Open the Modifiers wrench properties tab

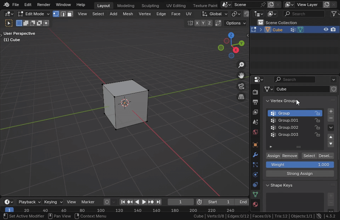(255, 154)
